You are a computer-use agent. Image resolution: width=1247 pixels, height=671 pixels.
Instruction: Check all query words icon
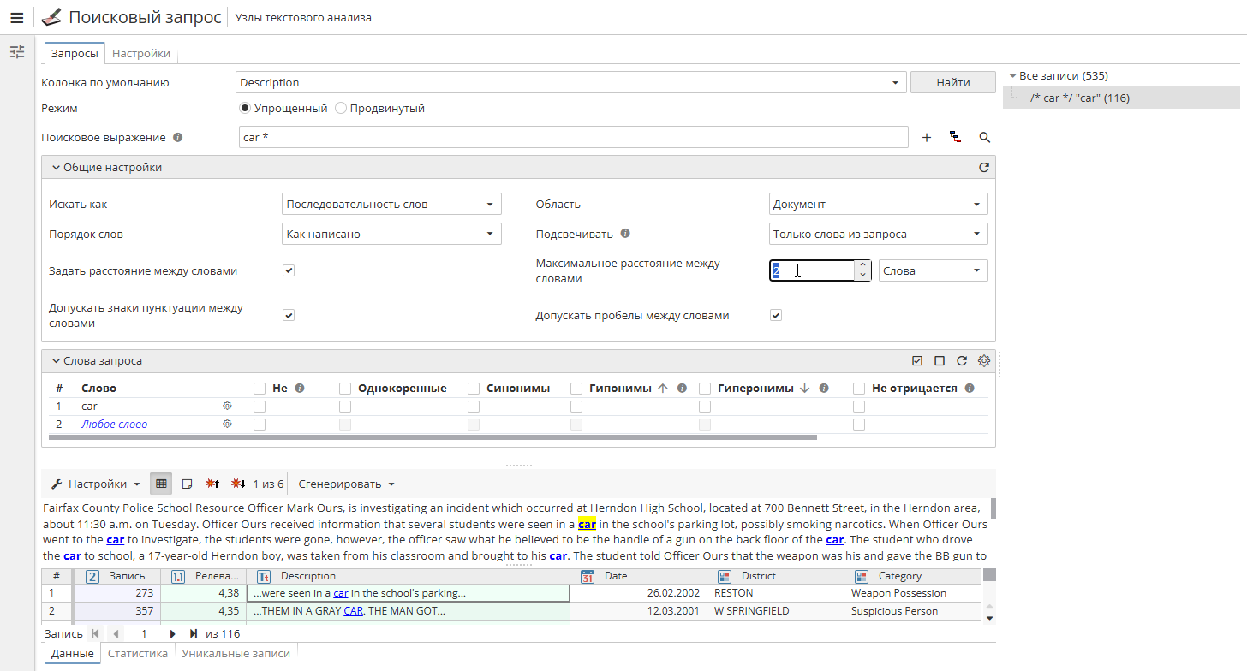click(x=917, y=361)
